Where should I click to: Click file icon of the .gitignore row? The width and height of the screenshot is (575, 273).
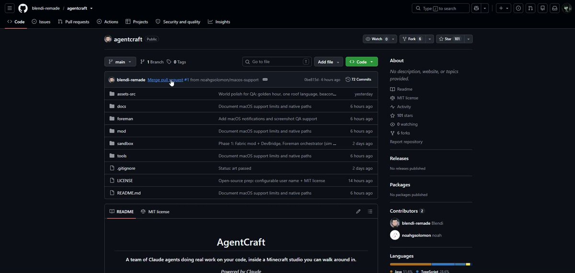pyautogui.click(x=112, y=168)
